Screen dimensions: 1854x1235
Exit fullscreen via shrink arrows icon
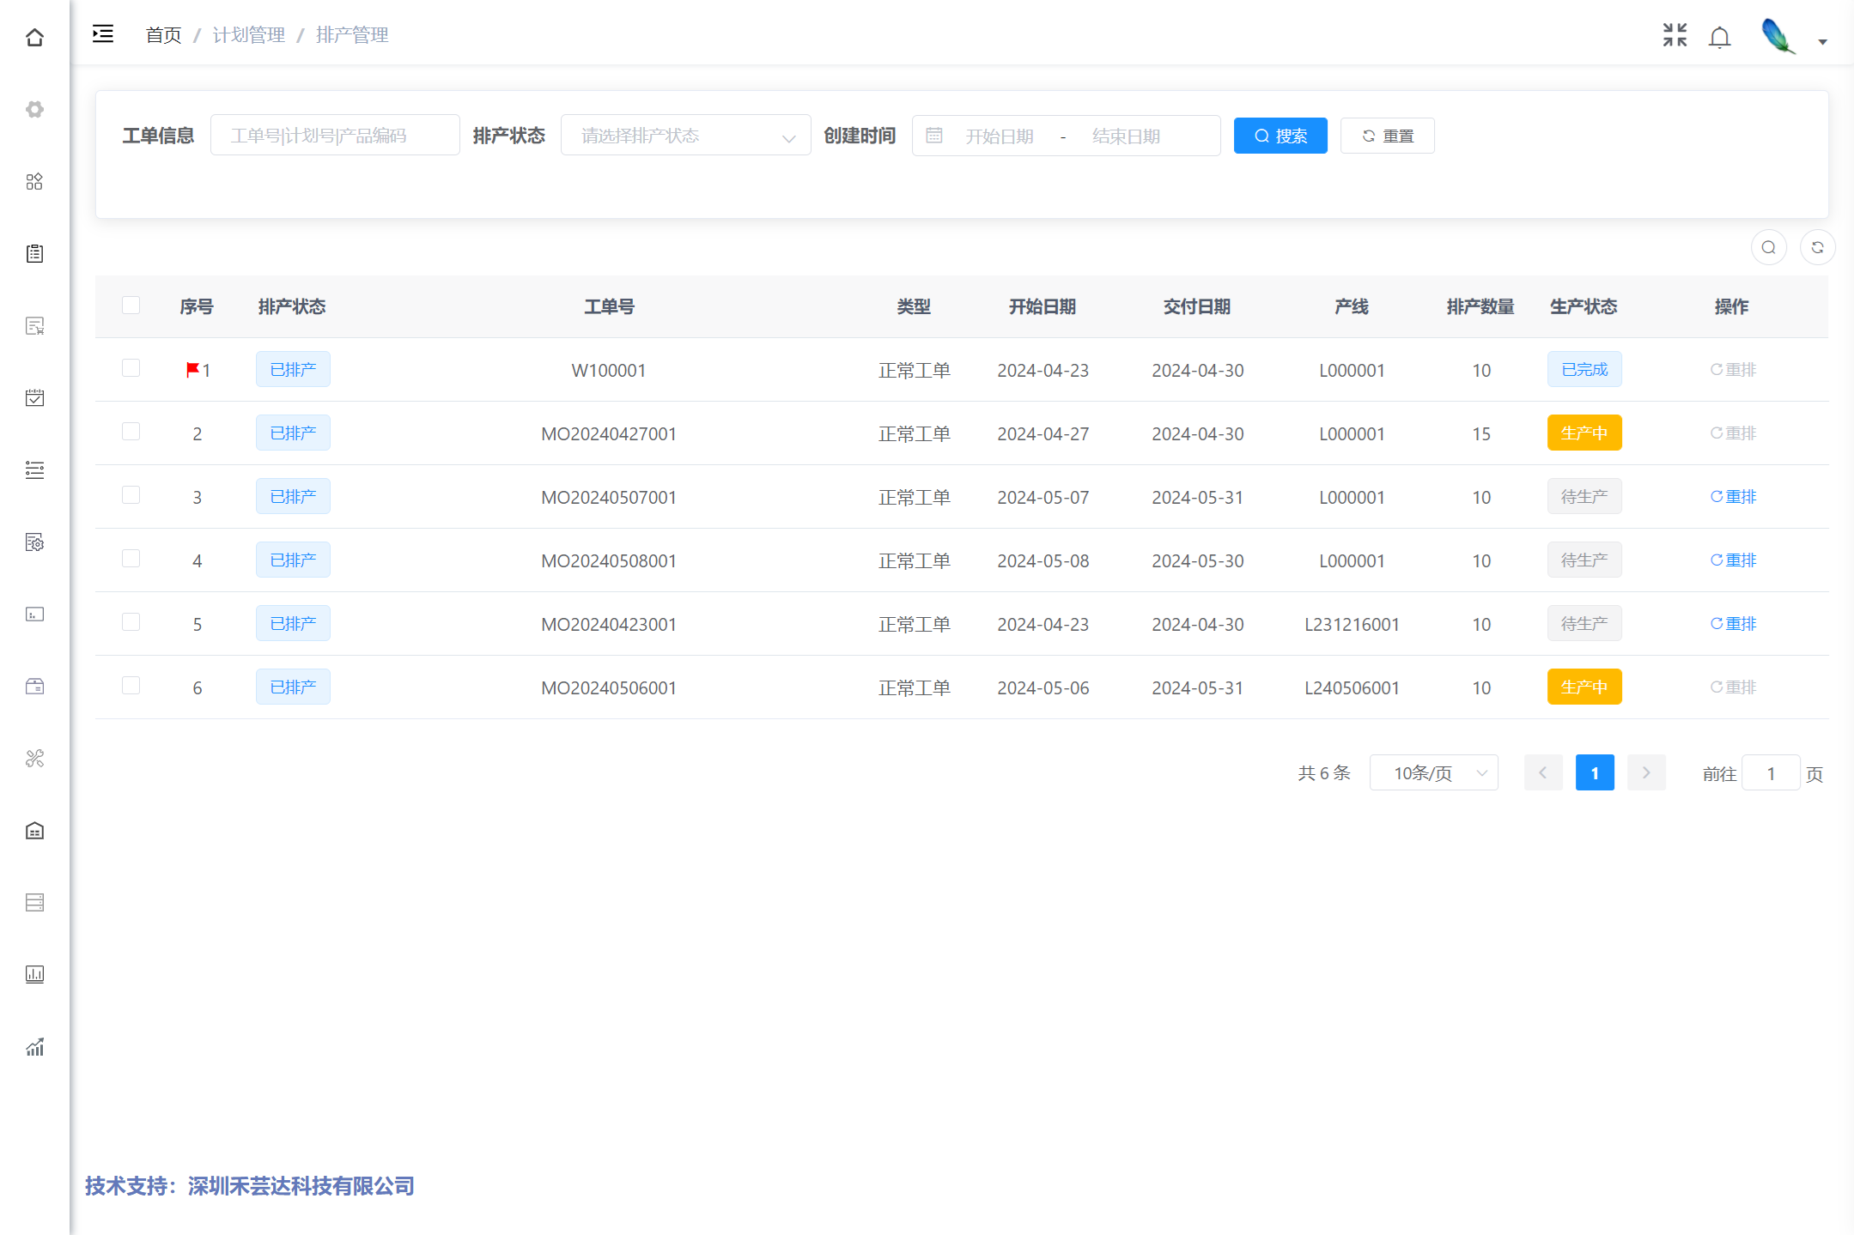[x=1675, y=35]
